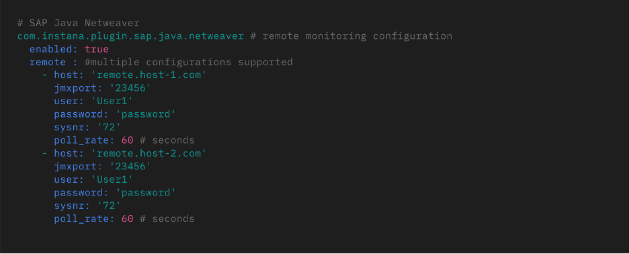Viewport: 629px width, 254px height.
Task: Click the first 'password' string value
Action: tap(146, 114)
